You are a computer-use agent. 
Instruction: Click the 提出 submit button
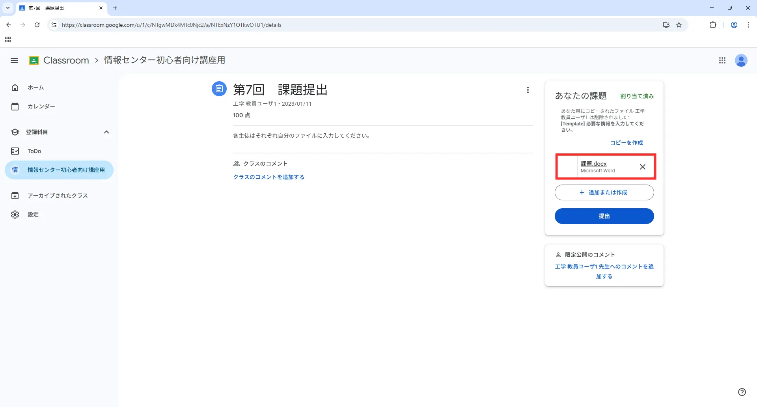coord(604,216)
